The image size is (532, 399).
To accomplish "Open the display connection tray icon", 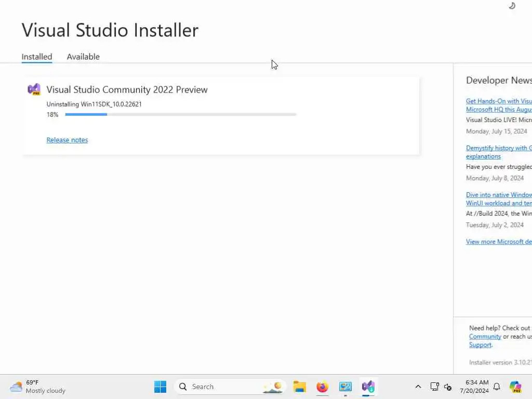I will click(435, 387).
